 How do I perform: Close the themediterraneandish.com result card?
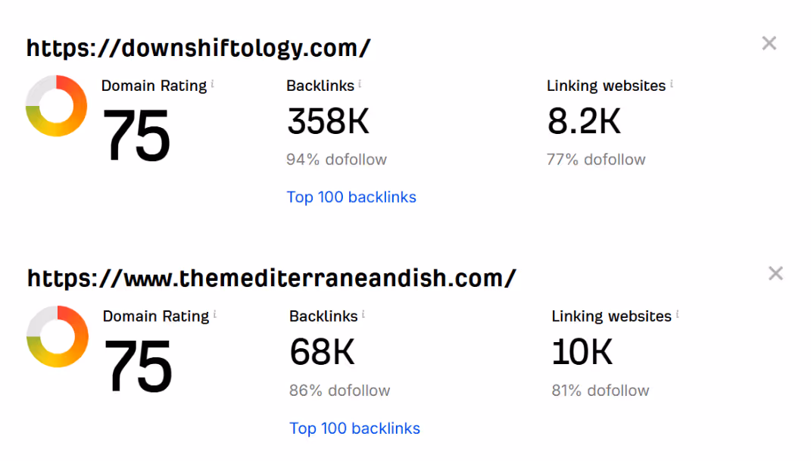point(775,273)
